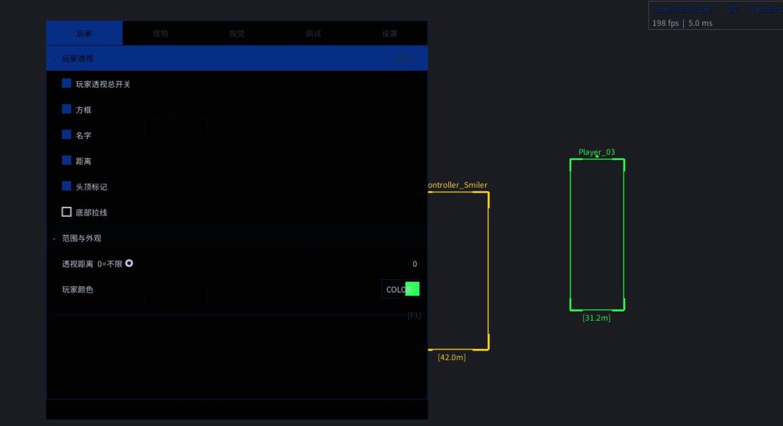783x426 pixels.
Task: Open the 设置 tab
Action: (x=389, y=33)
